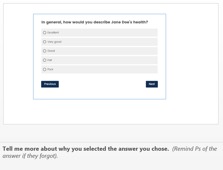Mark the Poor radio button
The height and width of the screenshot is (170, 223).
point(44,69)
